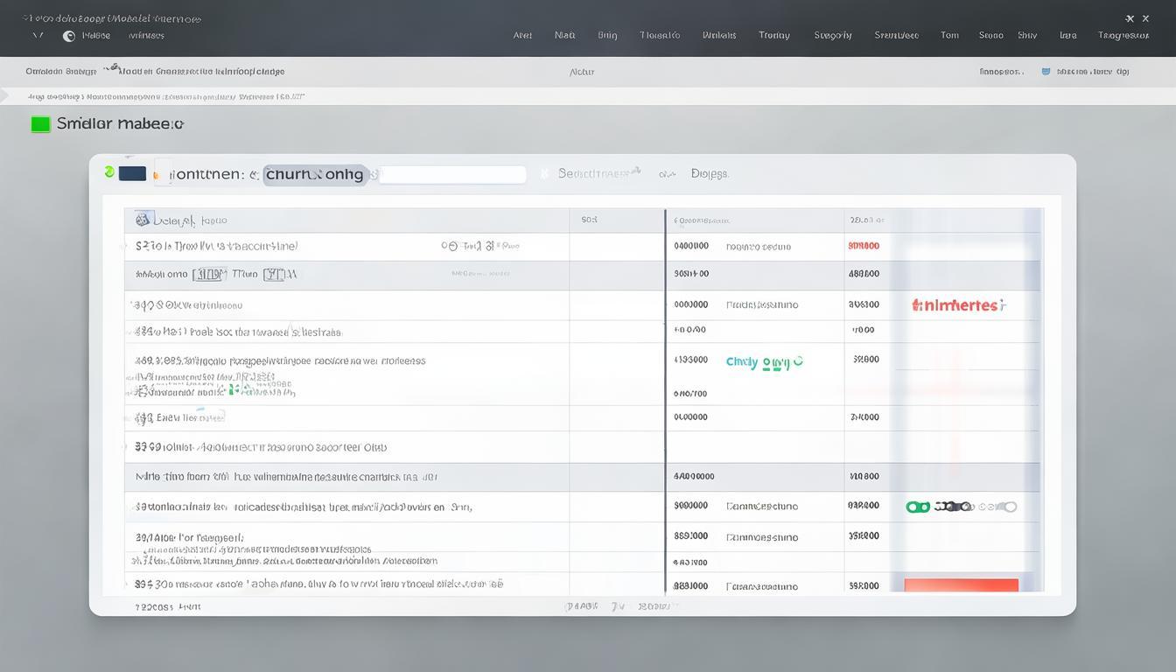Viewport: 1176px width, 672px height.
Task: Click the empty search field in panel toolbar
Action: pos(451,174)
